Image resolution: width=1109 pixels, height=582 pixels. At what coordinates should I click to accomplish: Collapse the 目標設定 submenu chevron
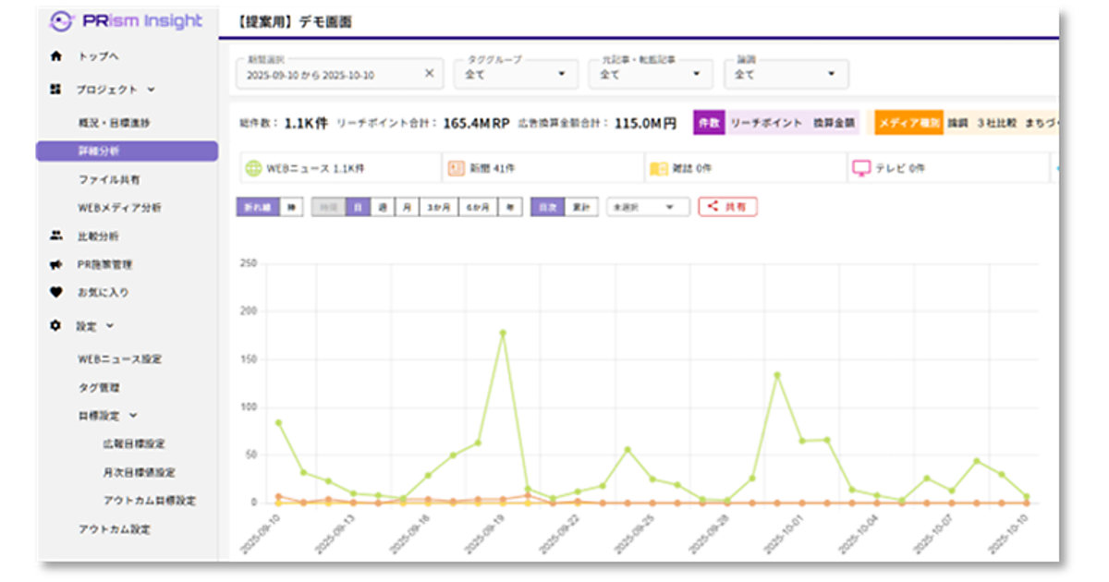[x=133, y=416]
